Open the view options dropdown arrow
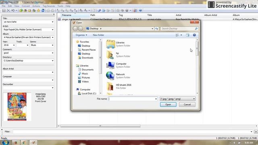Screen dimensions: 258x145 click(181, 35)
